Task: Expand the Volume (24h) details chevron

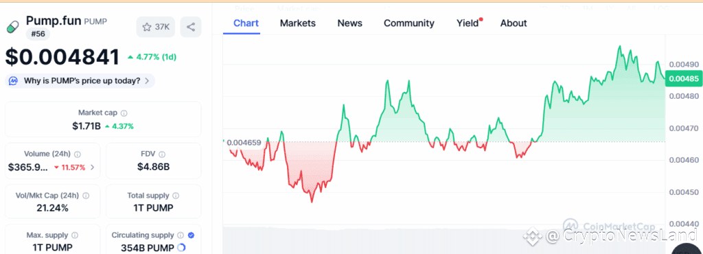Action: pyautogui.click(x=93, y=168)
